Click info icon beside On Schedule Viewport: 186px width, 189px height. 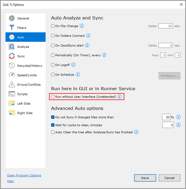pyautogui.click(x=78, y=74)
